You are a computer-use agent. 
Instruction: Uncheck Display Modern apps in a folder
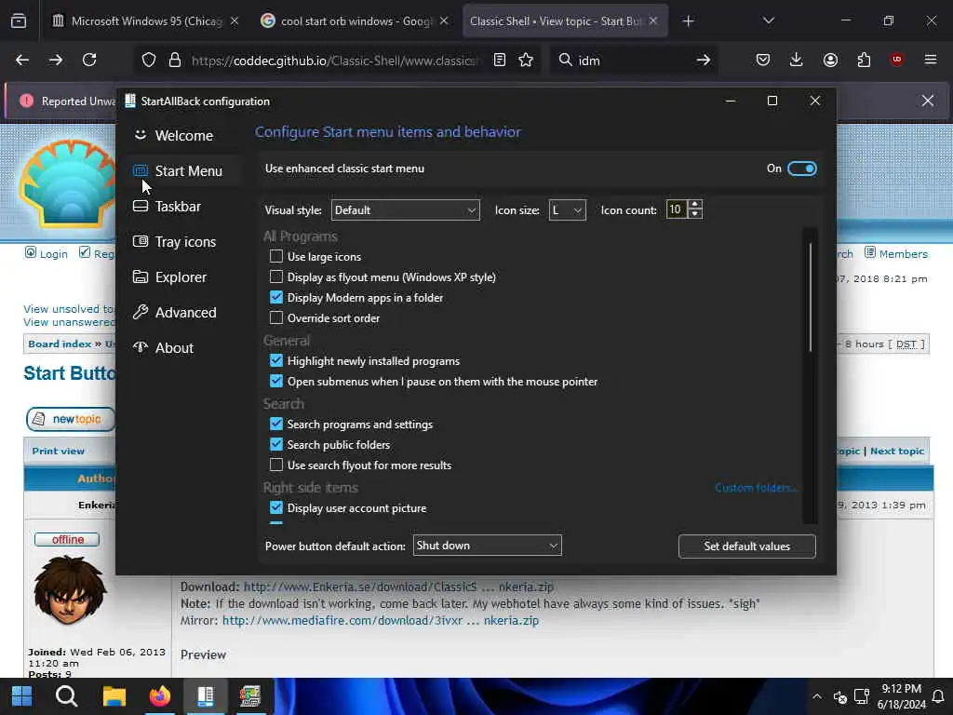tap(275, 297)
